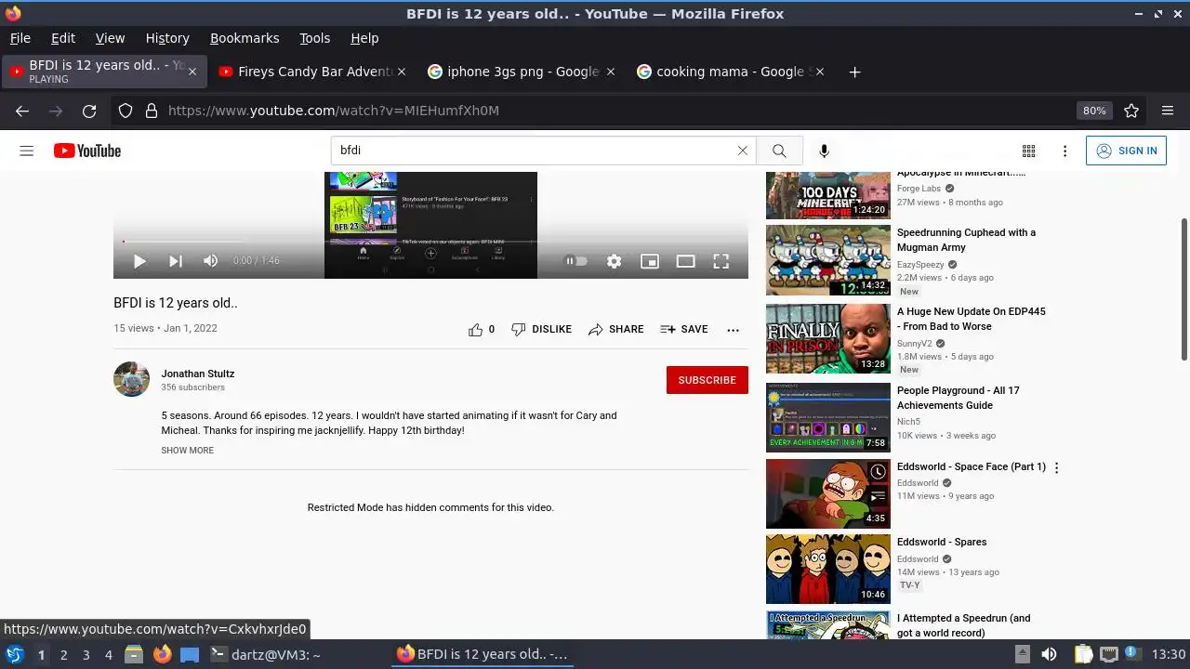Open Jonathan Stultz channel avatar
Screen dimensions: 1190x669
[131, 379]
